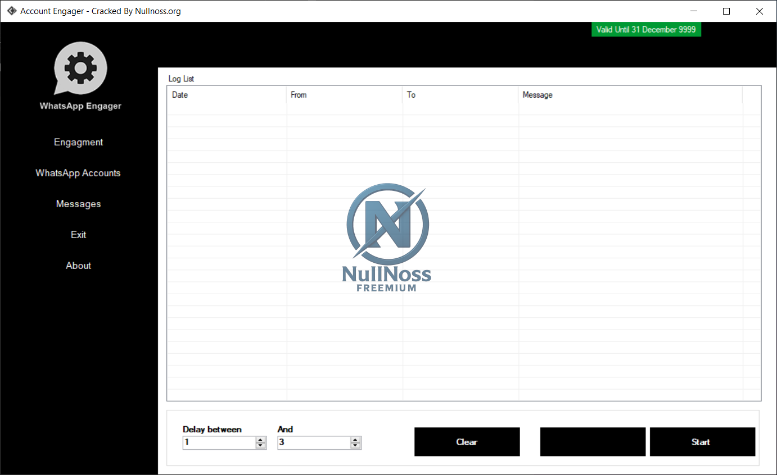Screen dimensions: 777x475
Task: Open the About page
Action: [x=78, y=266]
